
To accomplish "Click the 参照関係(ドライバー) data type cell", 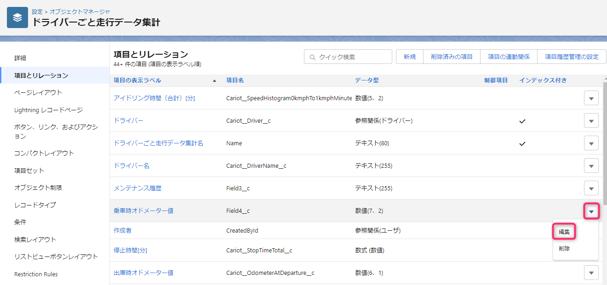I will click(384, 121).
